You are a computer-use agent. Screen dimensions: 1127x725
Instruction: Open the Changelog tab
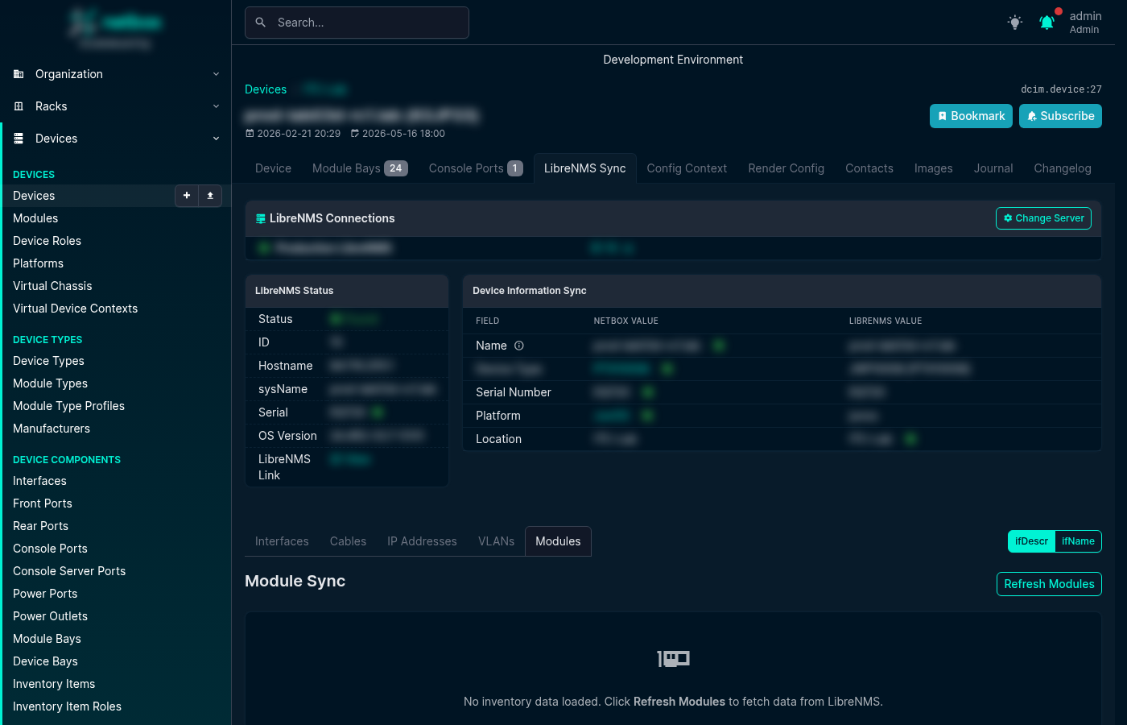click(x=1063, y=168)
